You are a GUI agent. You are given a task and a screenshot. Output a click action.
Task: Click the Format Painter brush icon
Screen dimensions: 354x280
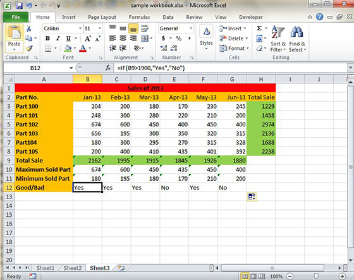tap(29, 48)
